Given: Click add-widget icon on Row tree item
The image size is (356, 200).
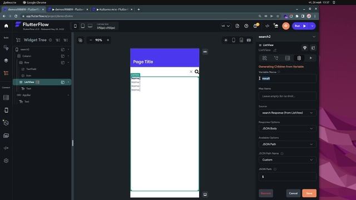Looking at the screenshot, I should pyautogui.click(x=63, y=63).
